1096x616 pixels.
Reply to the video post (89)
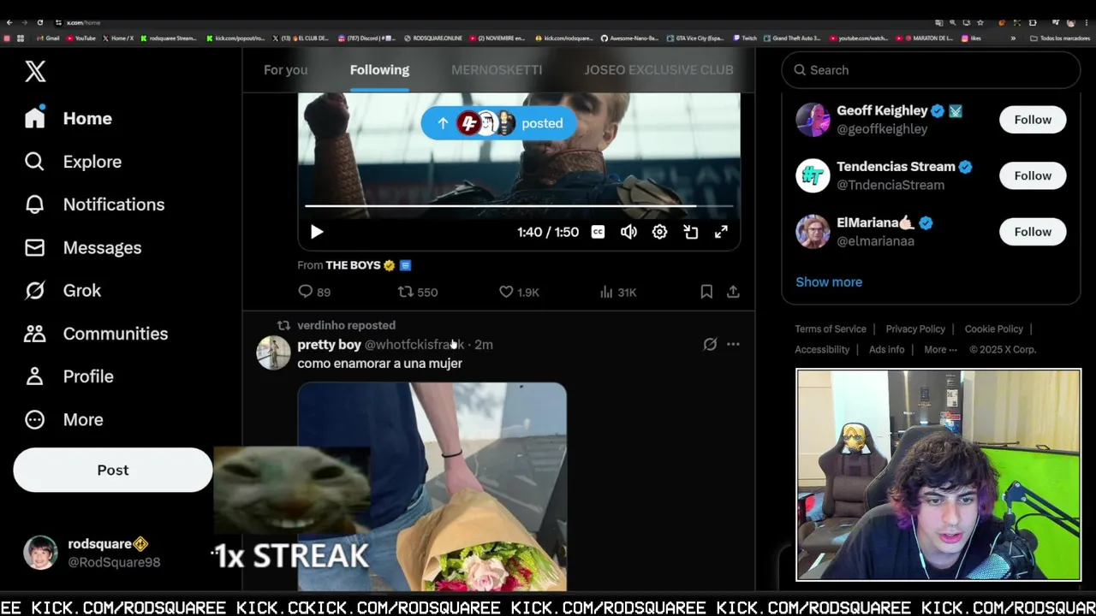tap(313, 292)
